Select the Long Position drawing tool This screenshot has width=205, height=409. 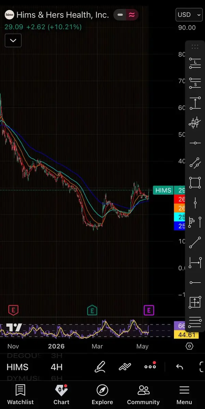pos(195,63)
